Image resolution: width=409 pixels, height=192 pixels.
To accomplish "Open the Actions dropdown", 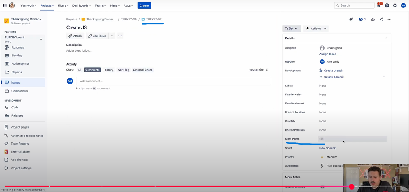I will (316, 29).
